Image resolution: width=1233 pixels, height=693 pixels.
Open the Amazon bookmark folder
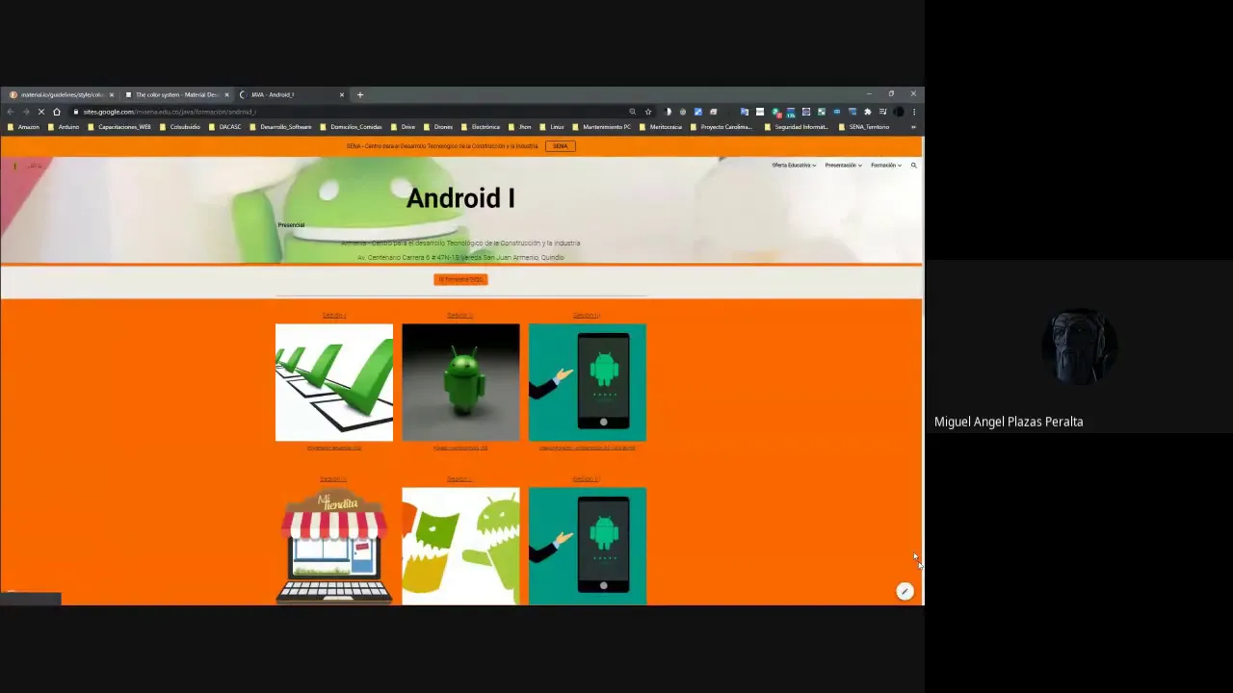[x=24, y=127]
